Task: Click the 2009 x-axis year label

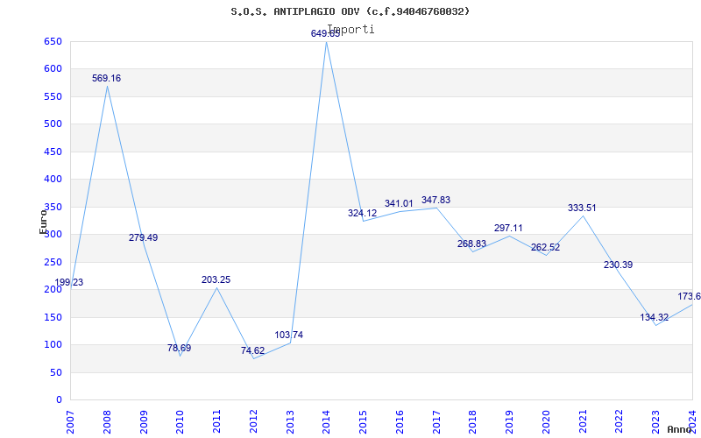Action: (144, 422)
